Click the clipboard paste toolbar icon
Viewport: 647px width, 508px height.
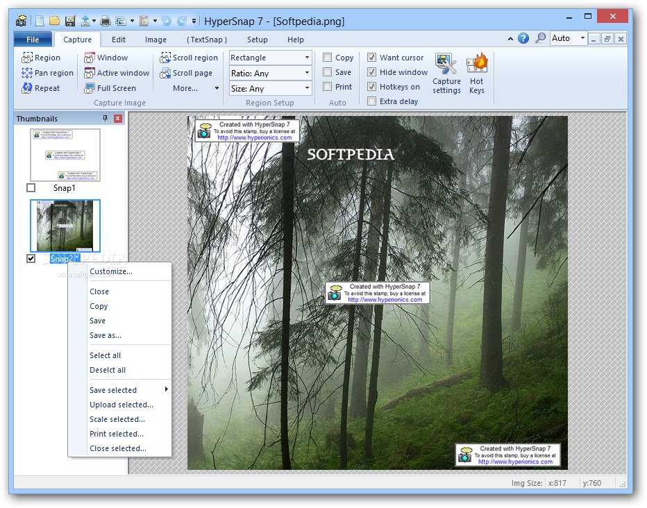click(144, 21)
